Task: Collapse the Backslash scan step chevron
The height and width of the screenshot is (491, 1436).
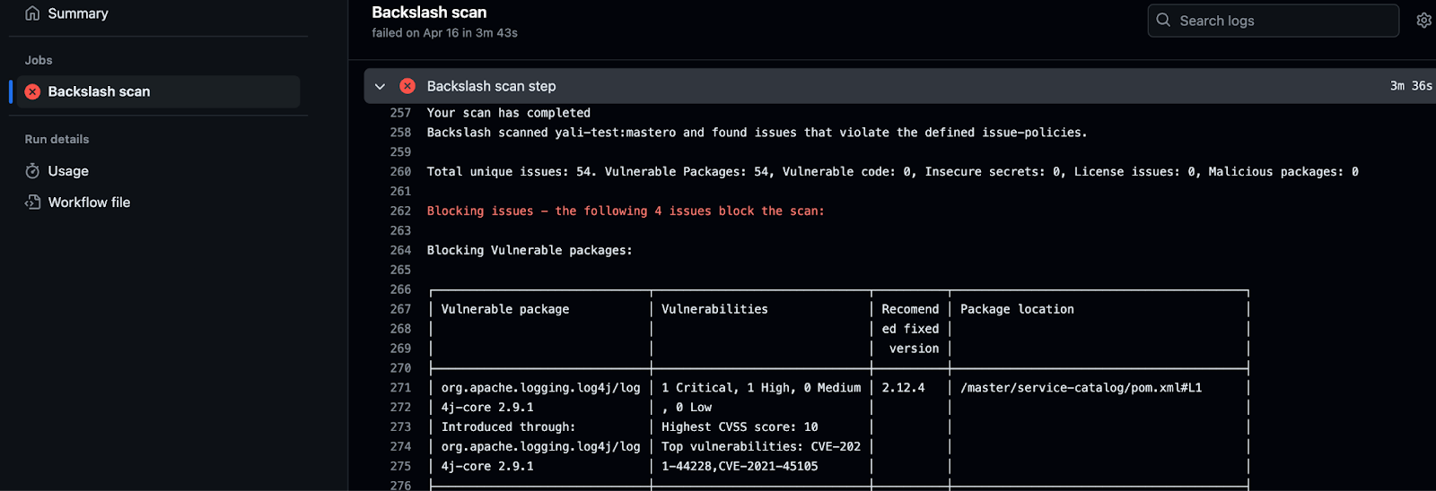Action: coord(380,86)
